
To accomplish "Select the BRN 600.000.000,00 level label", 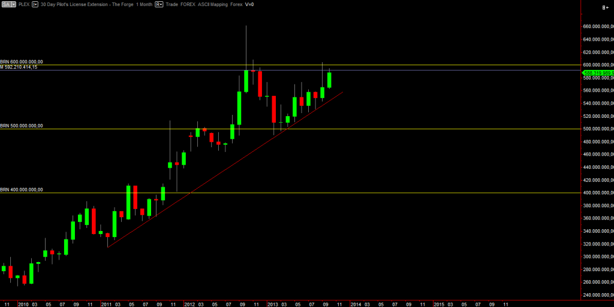I will coord(22,62).
